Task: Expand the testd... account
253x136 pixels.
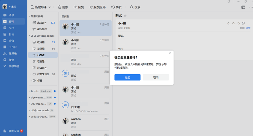Action: coord(29,91)
